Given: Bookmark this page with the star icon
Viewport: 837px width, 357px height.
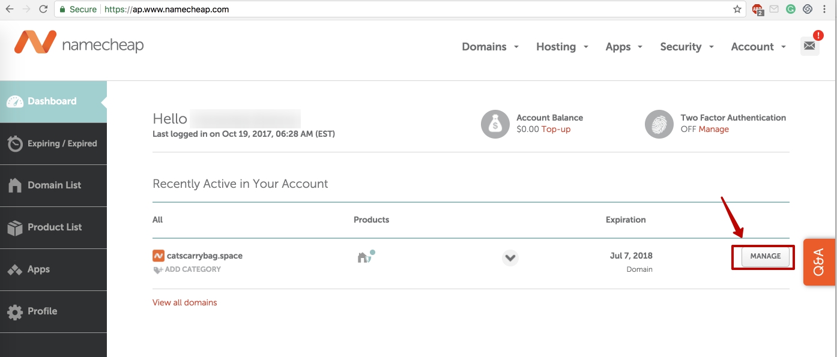Looking at the screenshot, I should (x=737, y=10).
